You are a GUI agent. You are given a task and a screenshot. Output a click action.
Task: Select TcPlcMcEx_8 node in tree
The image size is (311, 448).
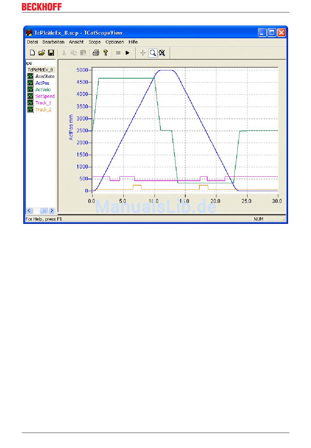[x=40, y=70]
